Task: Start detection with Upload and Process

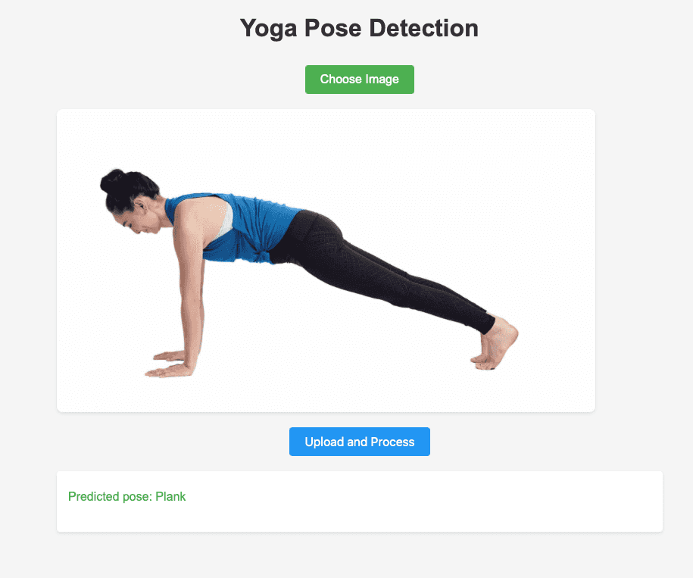Action: [x=359, y=442]
